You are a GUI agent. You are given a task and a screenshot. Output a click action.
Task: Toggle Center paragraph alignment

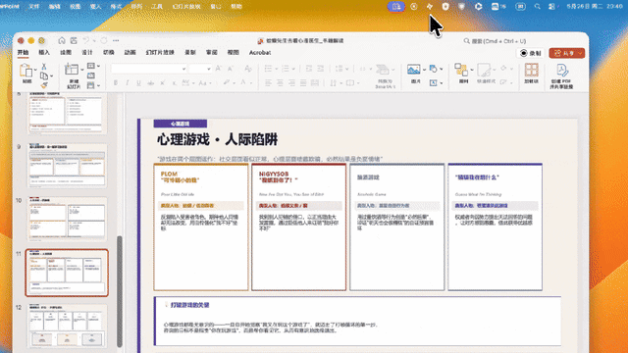280,82
